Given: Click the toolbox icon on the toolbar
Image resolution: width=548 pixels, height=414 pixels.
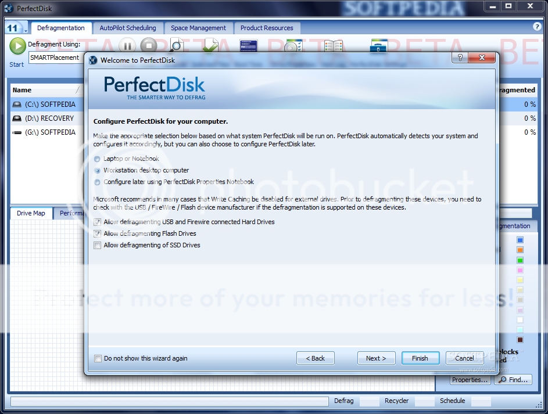Looking at the screenshot, I should (378, 45).
